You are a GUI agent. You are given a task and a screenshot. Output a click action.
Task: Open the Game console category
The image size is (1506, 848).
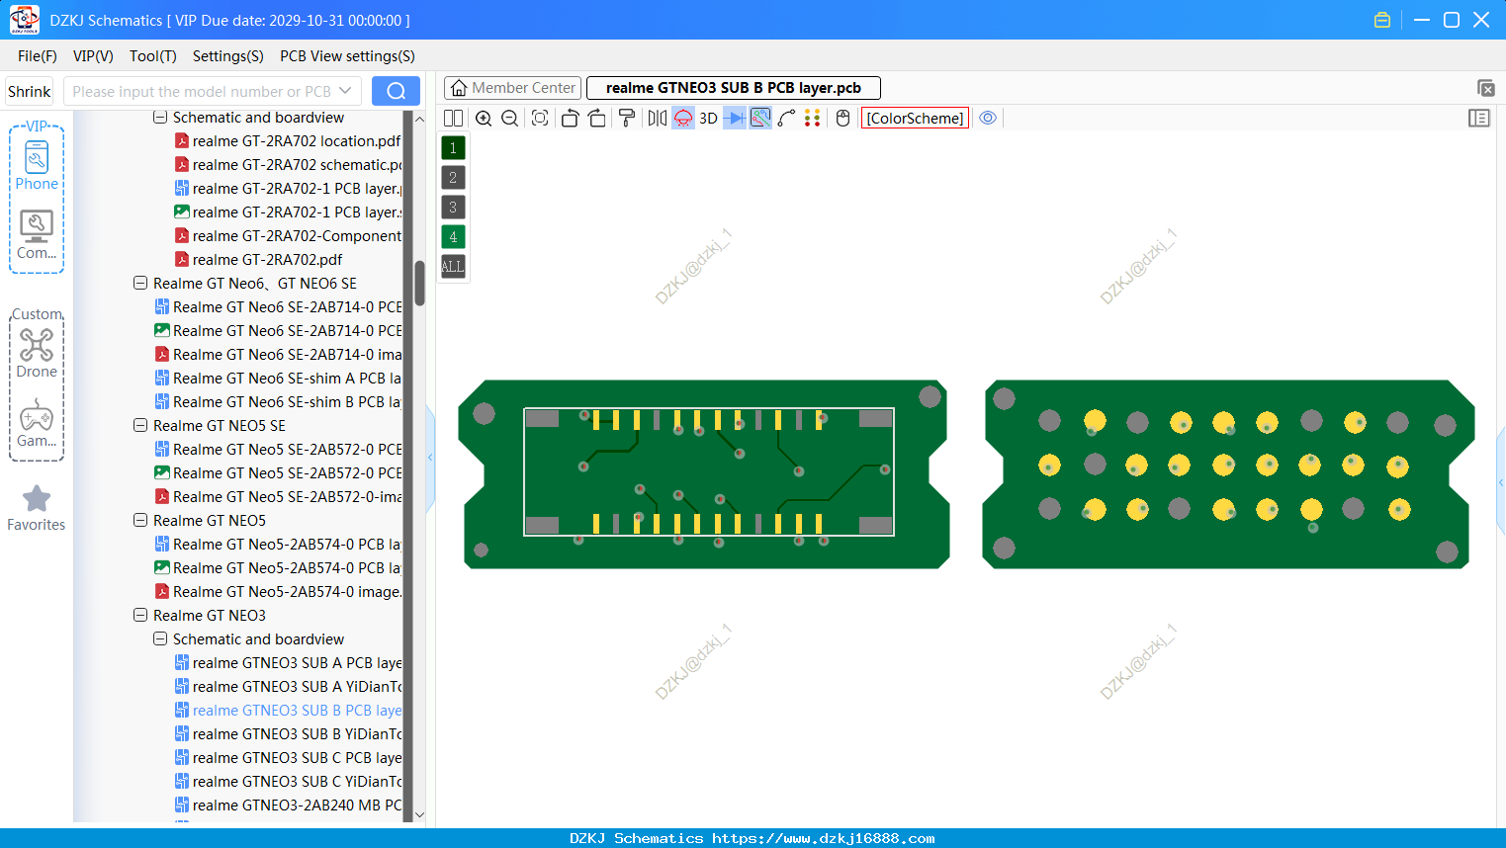[37, 423]
